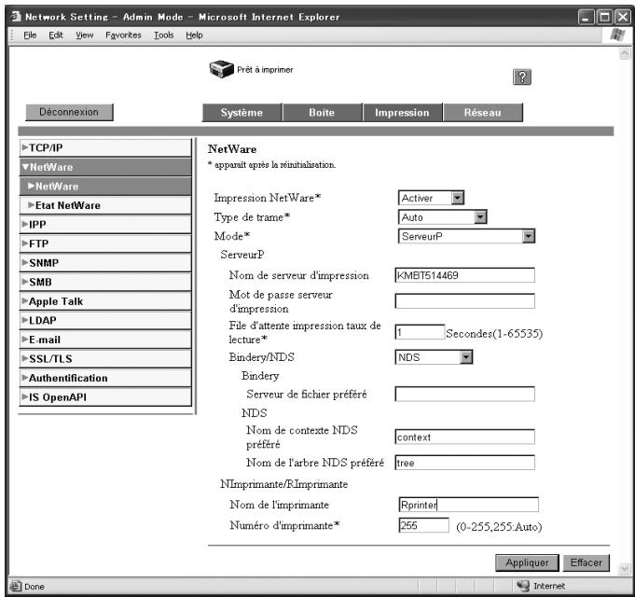Viewport: 635px width, 597px height.
Task: Click the Nom de l'arbre NDS field
Action: pos(465,463)
